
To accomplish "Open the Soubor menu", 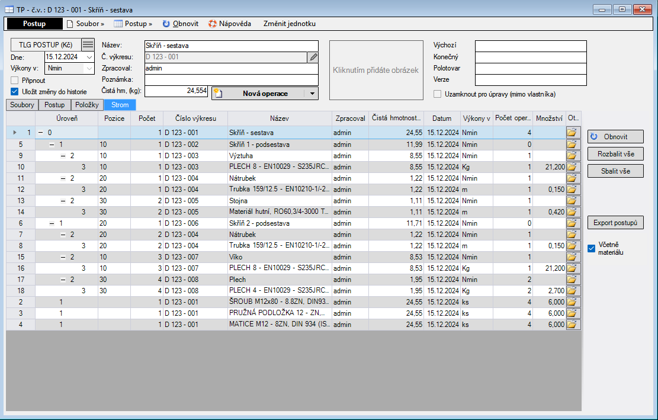I will click(x=86, y=24).
